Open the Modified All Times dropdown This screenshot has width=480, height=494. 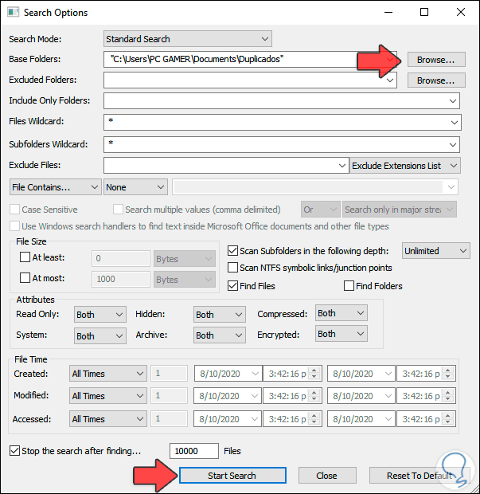click(x=108, y=396)
